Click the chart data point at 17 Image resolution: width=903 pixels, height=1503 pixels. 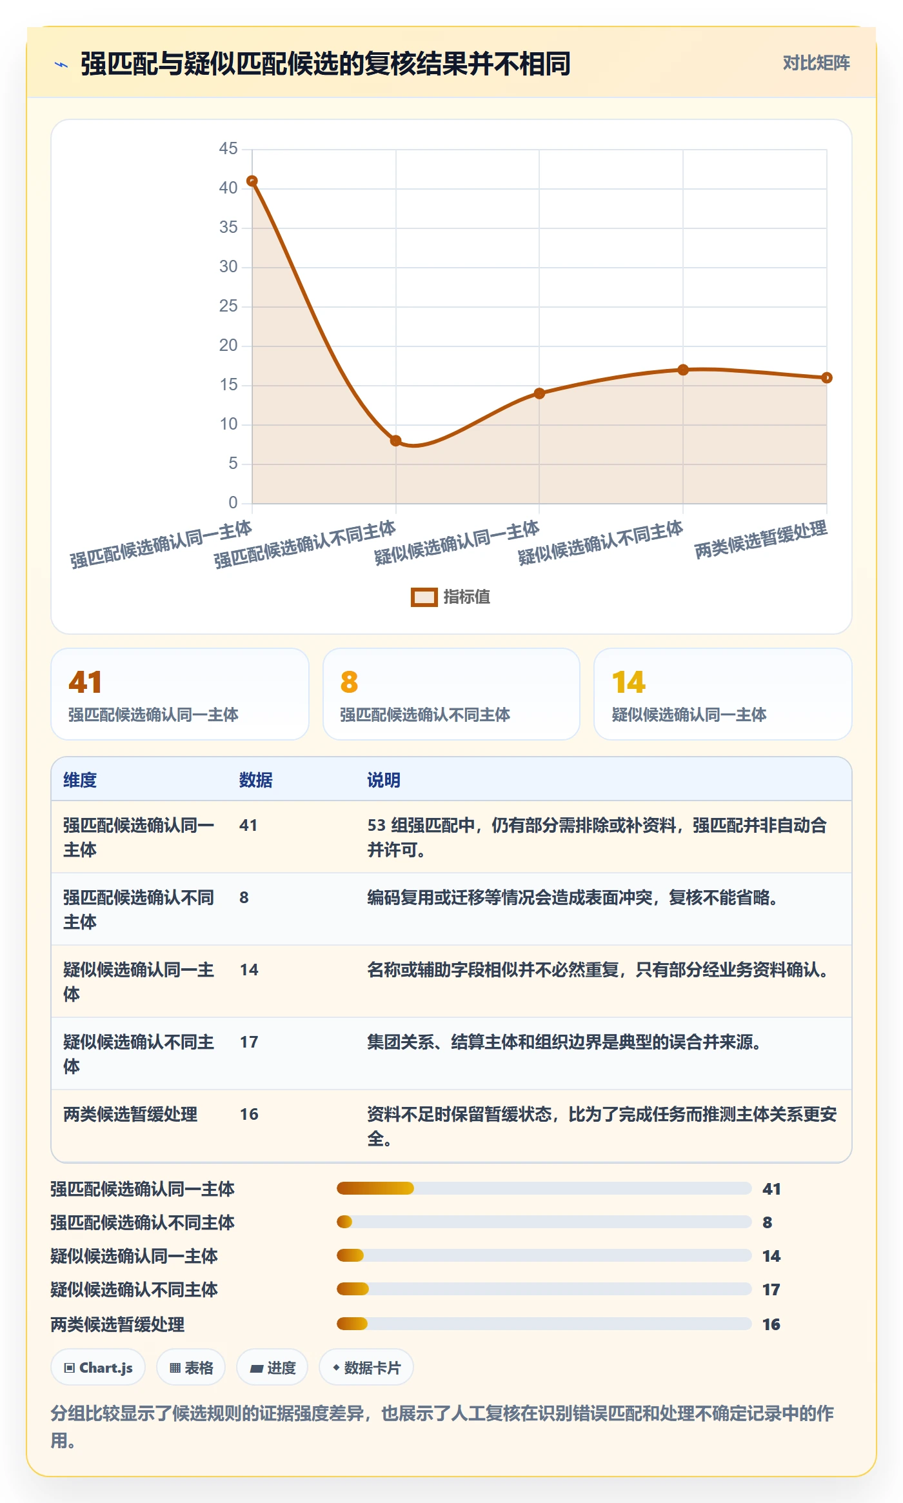tap(683, 370)
